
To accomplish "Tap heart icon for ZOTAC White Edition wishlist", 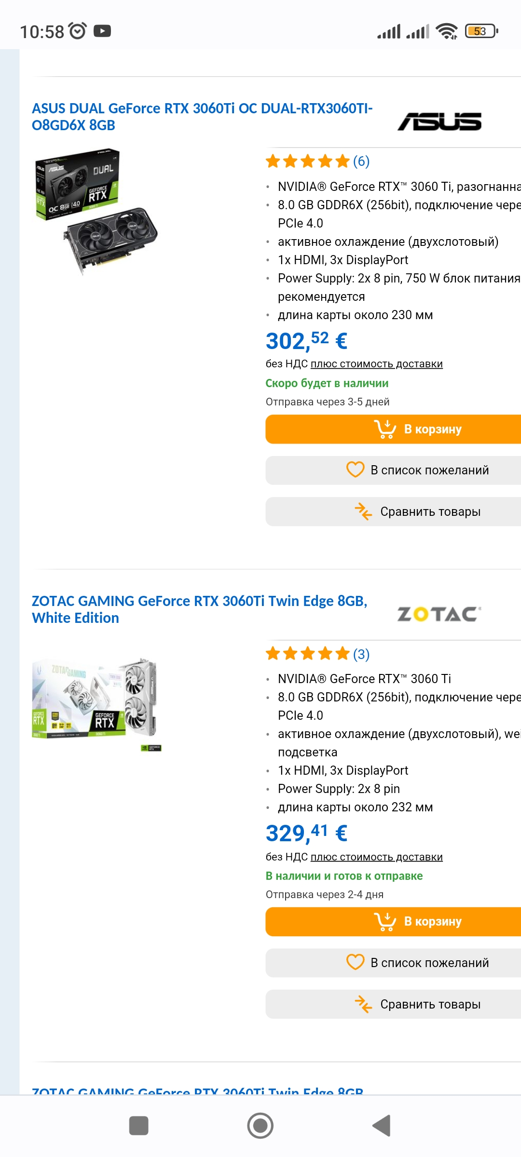I will [356, 962].
